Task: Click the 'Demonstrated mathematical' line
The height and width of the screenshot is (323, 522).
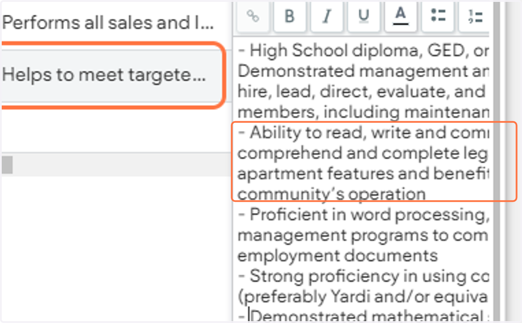Action: coord(363,316)
